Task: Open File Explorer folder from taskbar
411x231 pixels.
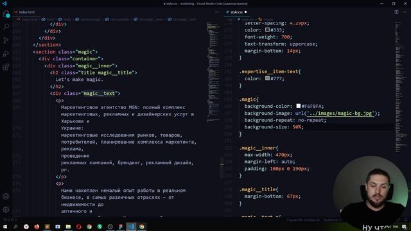Action: click(68, 227)
